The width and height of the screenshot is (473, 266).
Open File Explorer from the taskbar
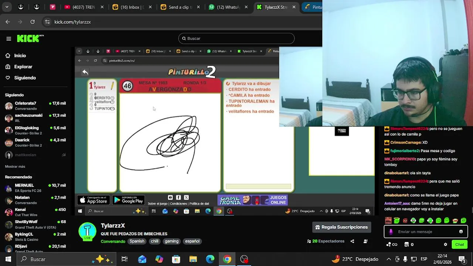193,259
